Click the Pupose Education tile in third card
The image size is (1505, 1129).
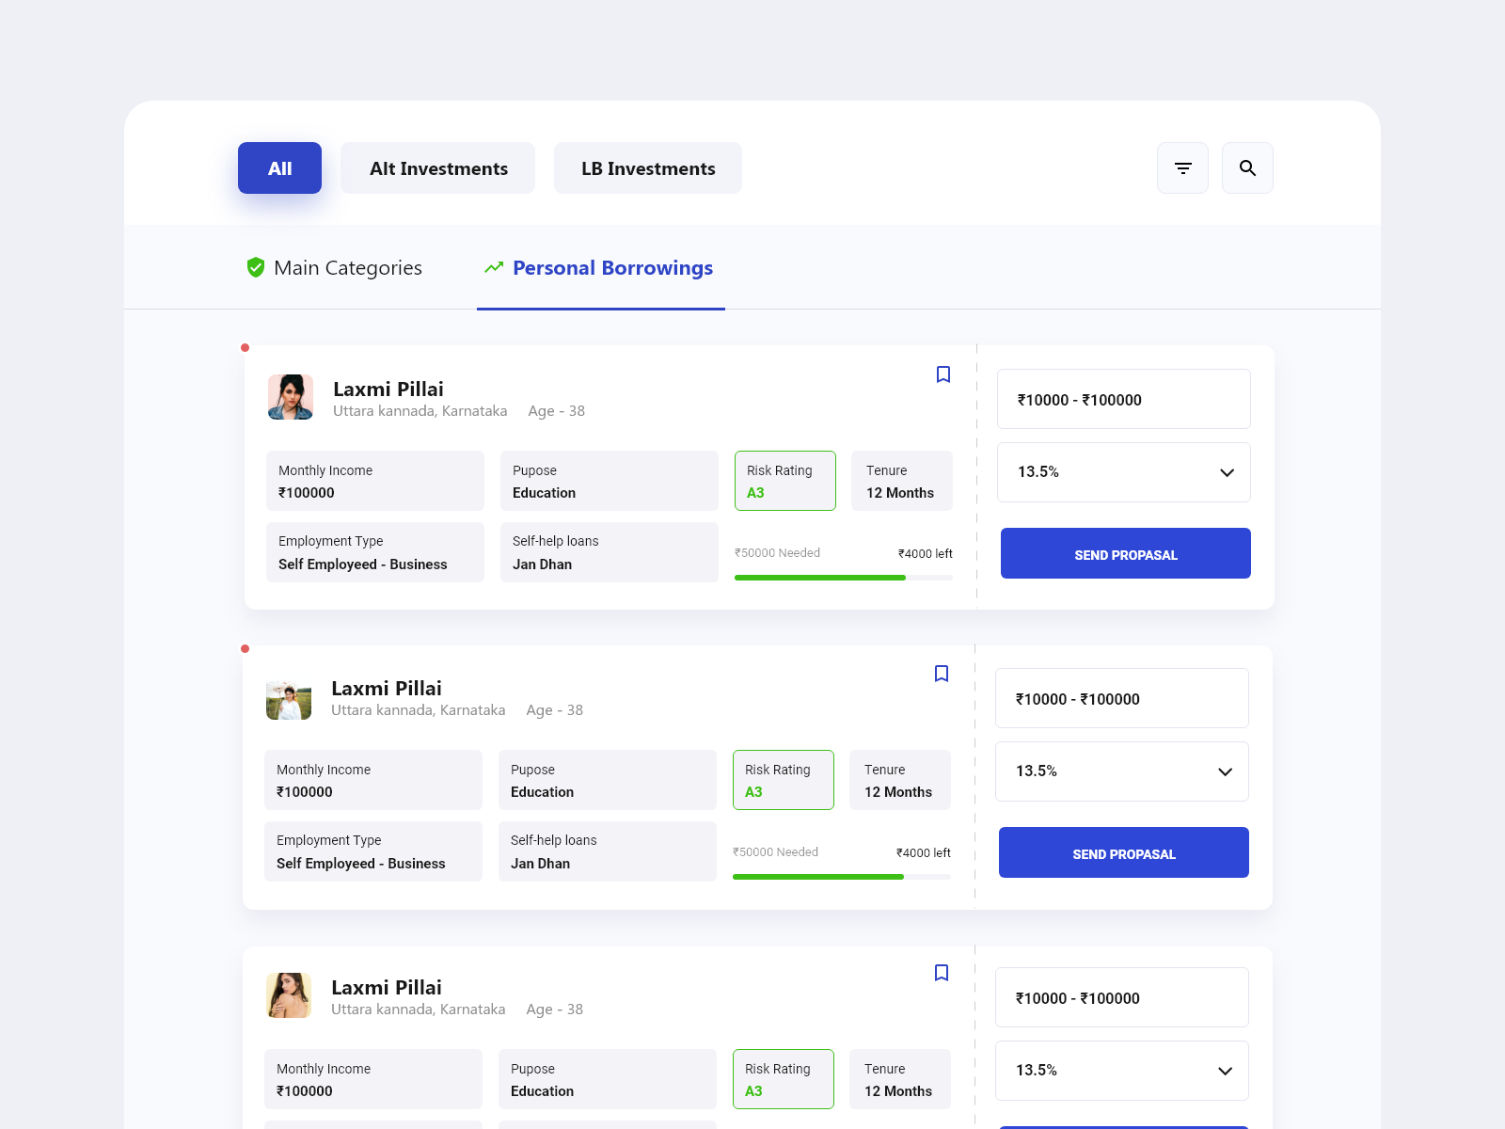point(608,1079)
